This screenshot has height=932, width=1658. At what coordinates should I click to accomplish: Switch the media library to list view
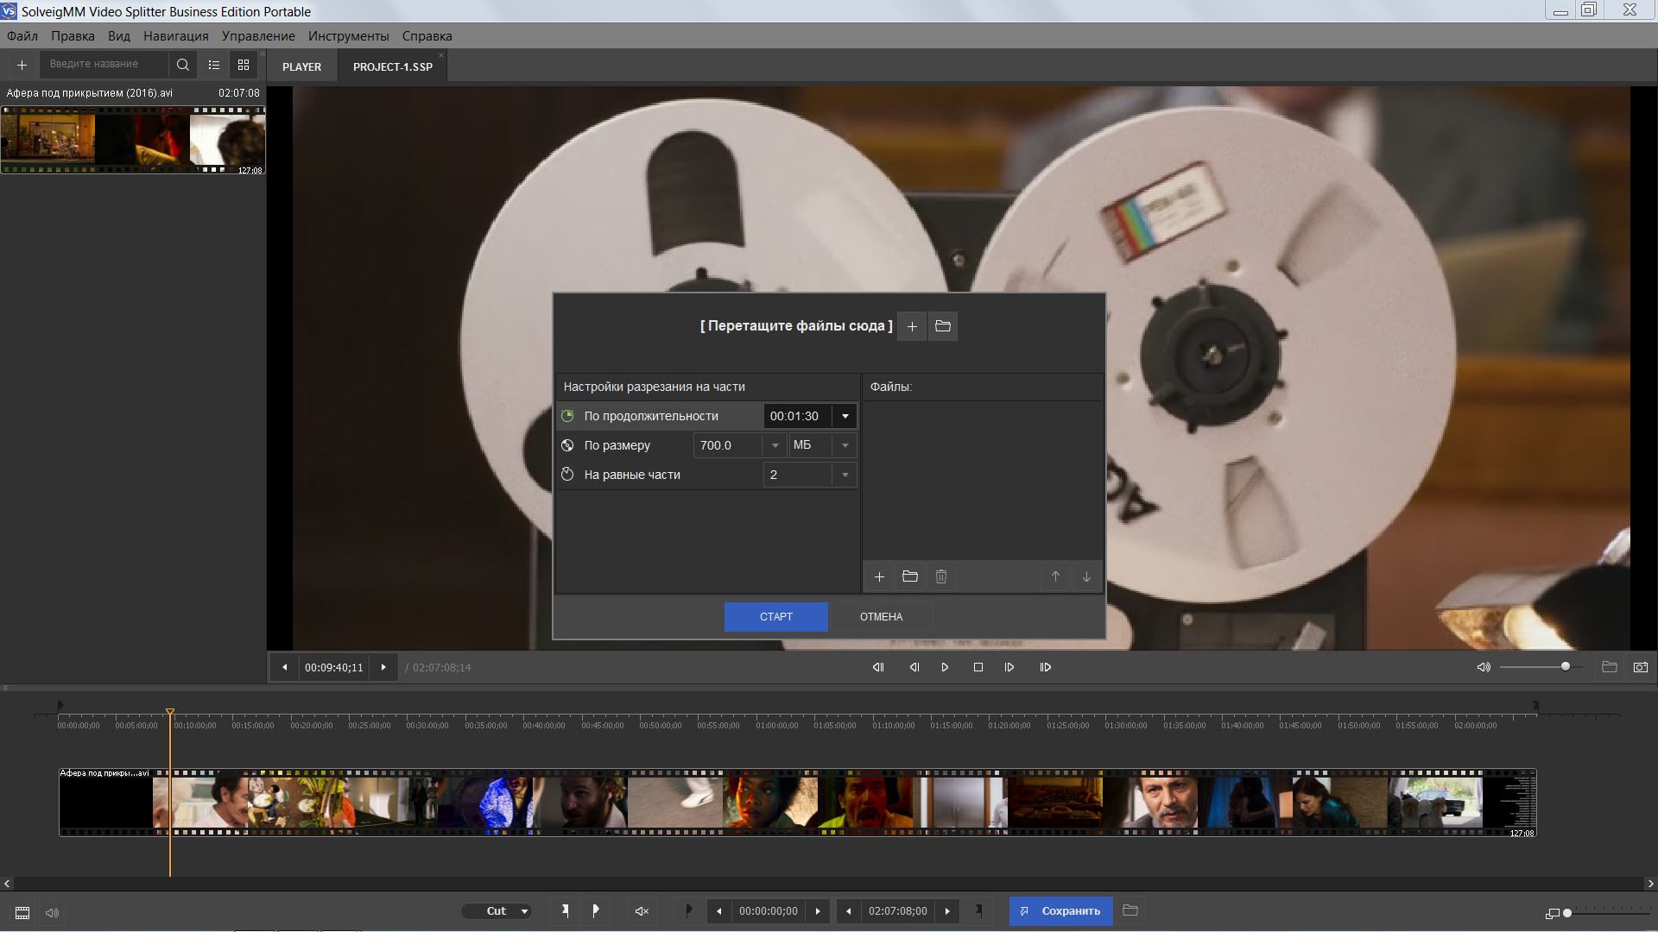click(213, 65)
